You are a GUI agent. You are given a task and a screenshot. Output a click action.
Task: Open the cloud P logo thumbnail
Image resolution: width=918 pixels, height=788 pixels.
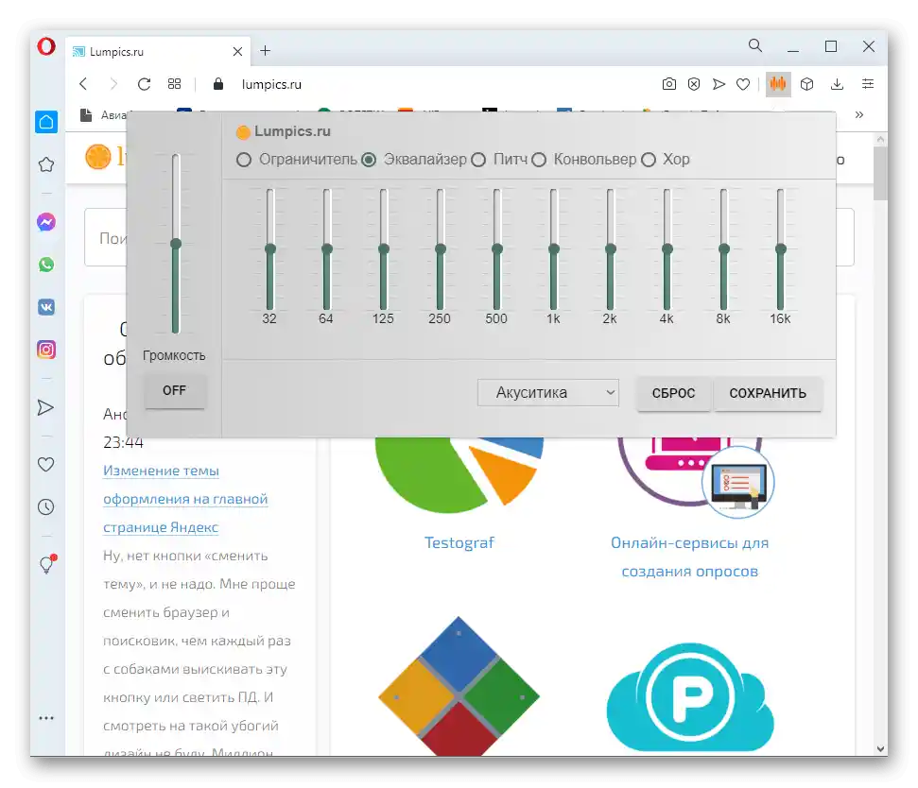pos(689,696)
